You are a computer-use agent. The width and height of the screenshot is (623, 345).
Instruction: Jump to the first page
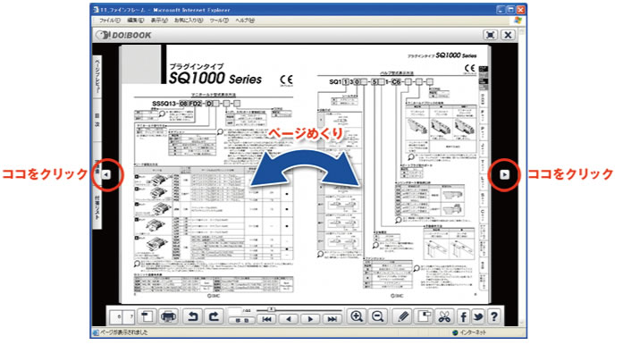pyautogui.click(x=266, y=319)
